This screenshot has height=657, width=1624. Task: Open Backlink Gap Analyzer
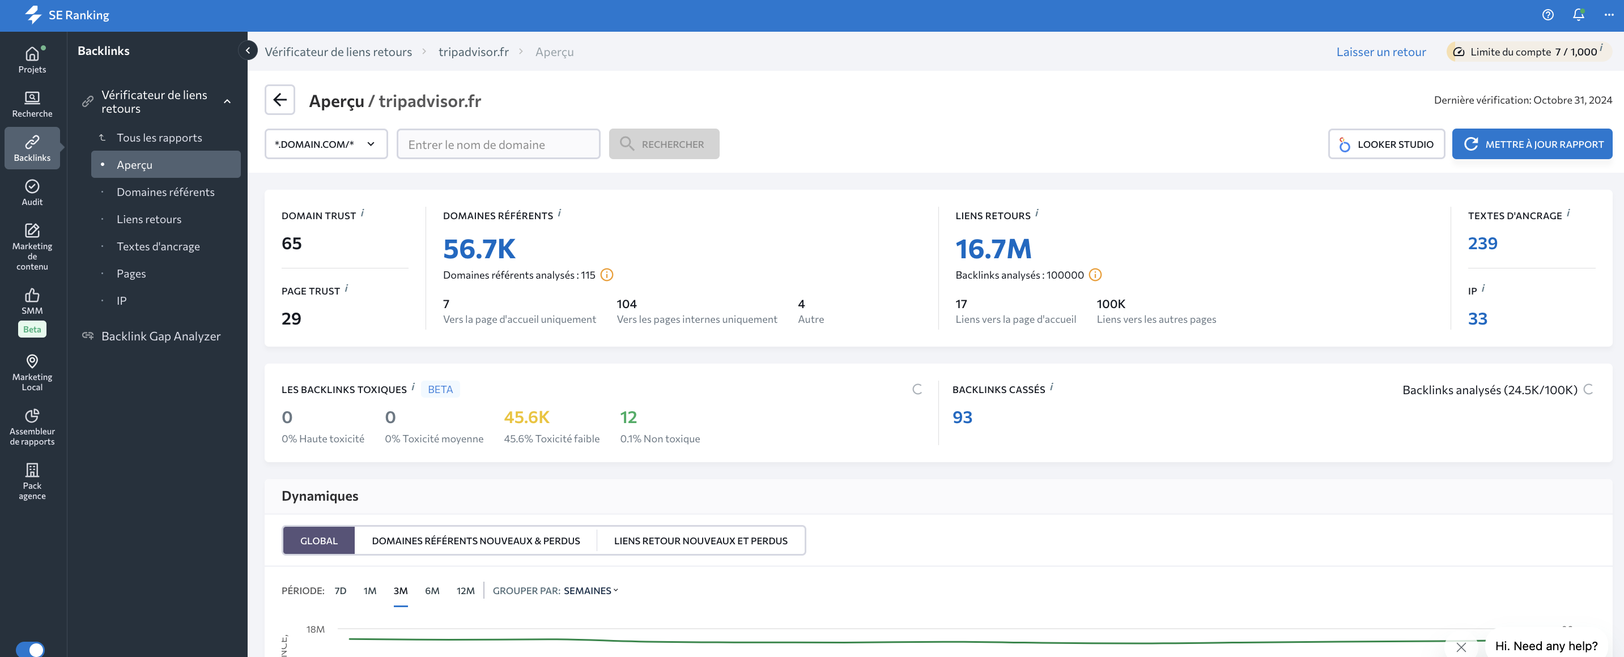pos(161,336)
